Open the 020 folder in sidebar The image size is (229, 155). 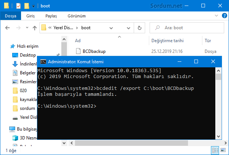pyautogui.click(x=23, y=91)
